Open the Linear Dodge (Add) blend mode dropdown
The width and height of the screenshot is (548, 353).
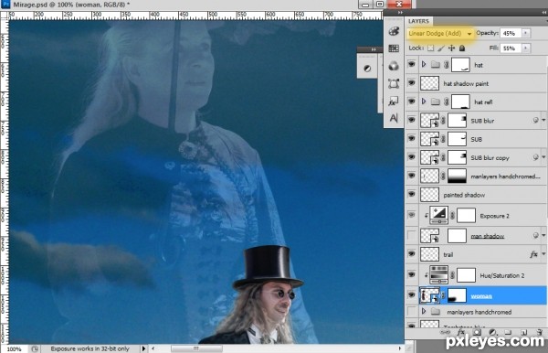(440, 34)
